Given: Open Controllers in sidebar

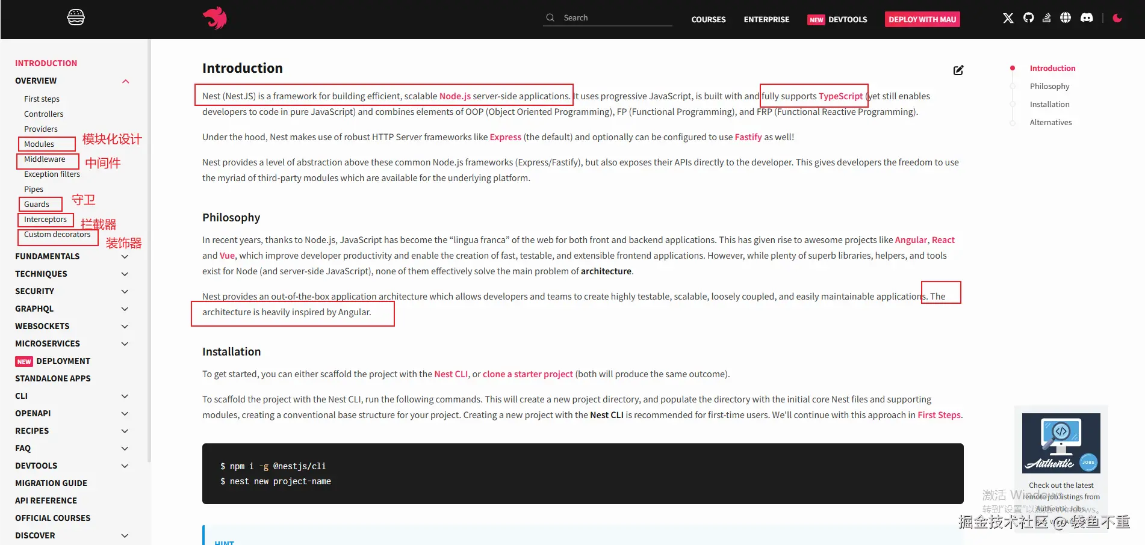Looking at the screenshot, I should click(x=43, y=114).
